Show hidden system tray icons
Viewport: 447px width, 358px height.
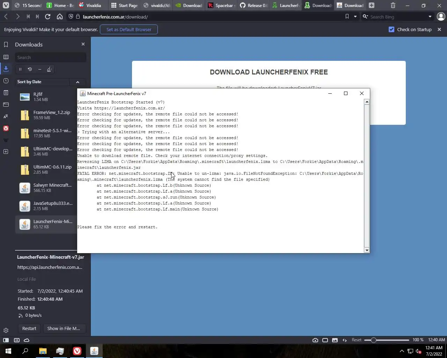[x=402, y=351]
